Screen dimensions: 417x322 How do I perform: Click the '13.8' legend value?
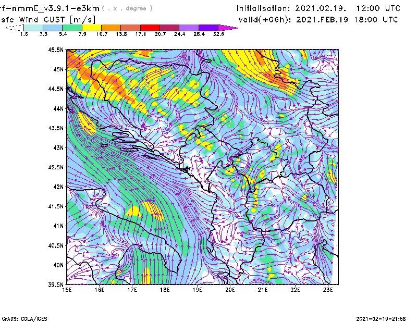point(121,34)
